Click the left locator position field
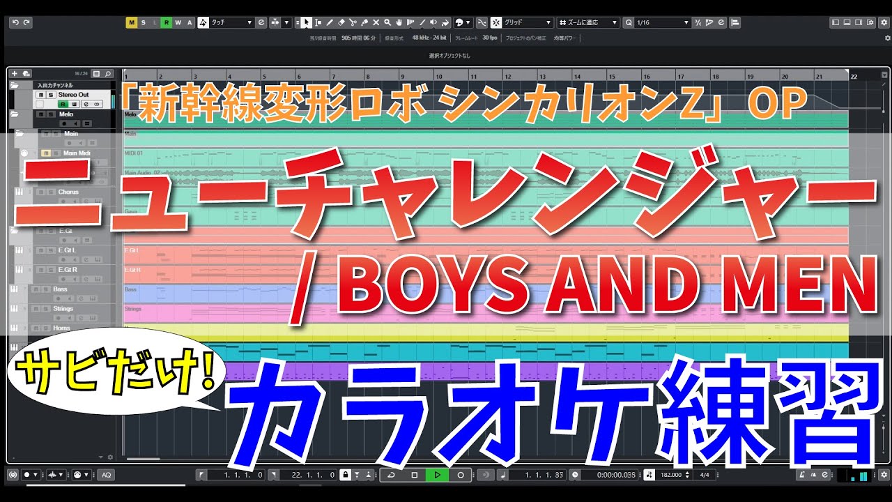This screenshot has height=502, width=892. pos(238,475)
